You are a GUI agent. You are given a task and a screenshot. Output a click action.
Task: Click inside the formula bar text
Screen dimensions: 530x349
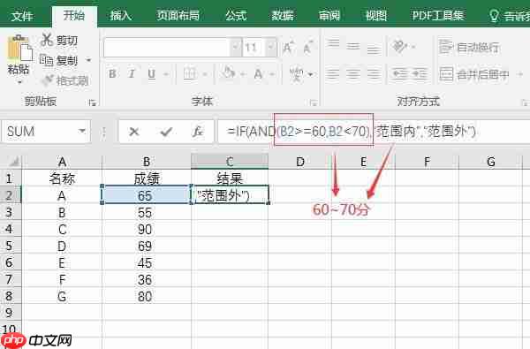pyautogui.click(x=352, y=132)
